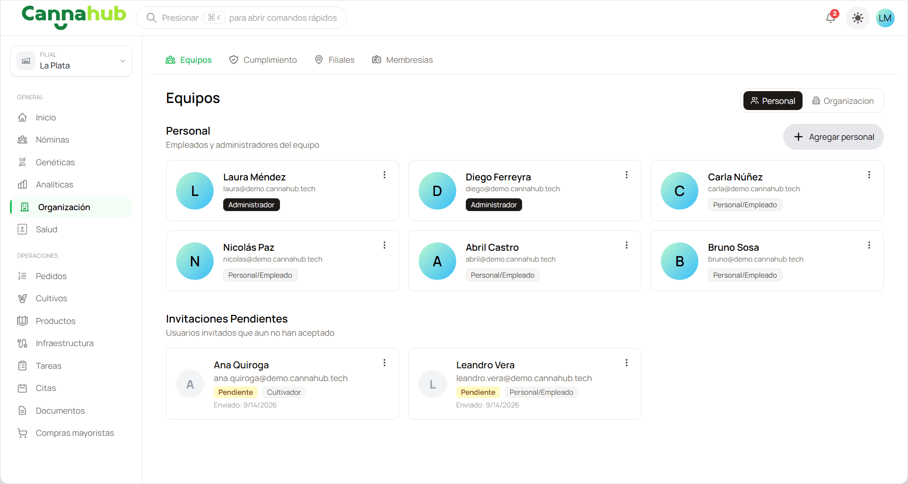
Task: Open options menu for Laura Méndez
Action: click(x=384, y=175)
